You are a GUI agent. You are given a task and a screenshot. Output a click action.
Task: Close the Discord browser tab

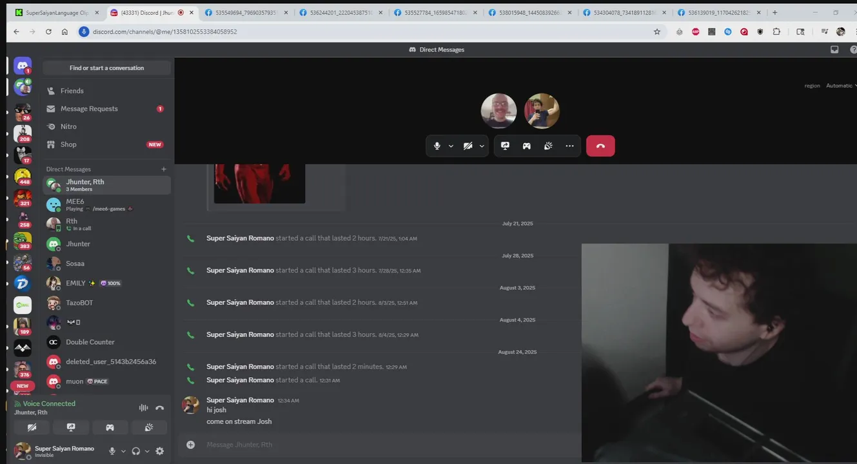pyautogui.click(x=190, y=12)
